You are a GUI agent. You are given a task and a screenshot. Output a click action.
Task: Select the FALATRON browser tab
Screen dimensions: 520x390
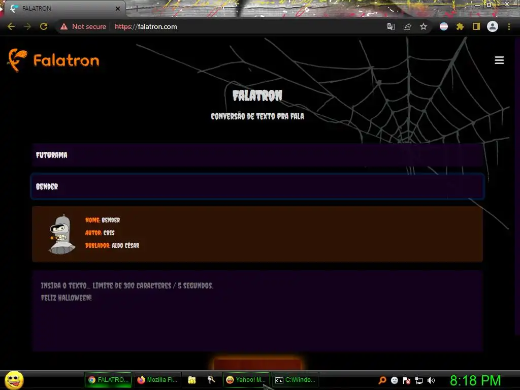coord(64,9)
